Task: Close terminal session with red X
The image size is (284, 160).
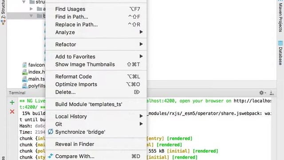Action: pyautogui.click(x=12, y=112)
